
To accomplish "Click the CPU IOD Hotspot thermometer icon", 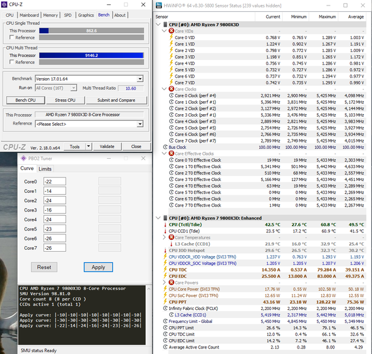I will pyautogui.click(x=166, y=250).
